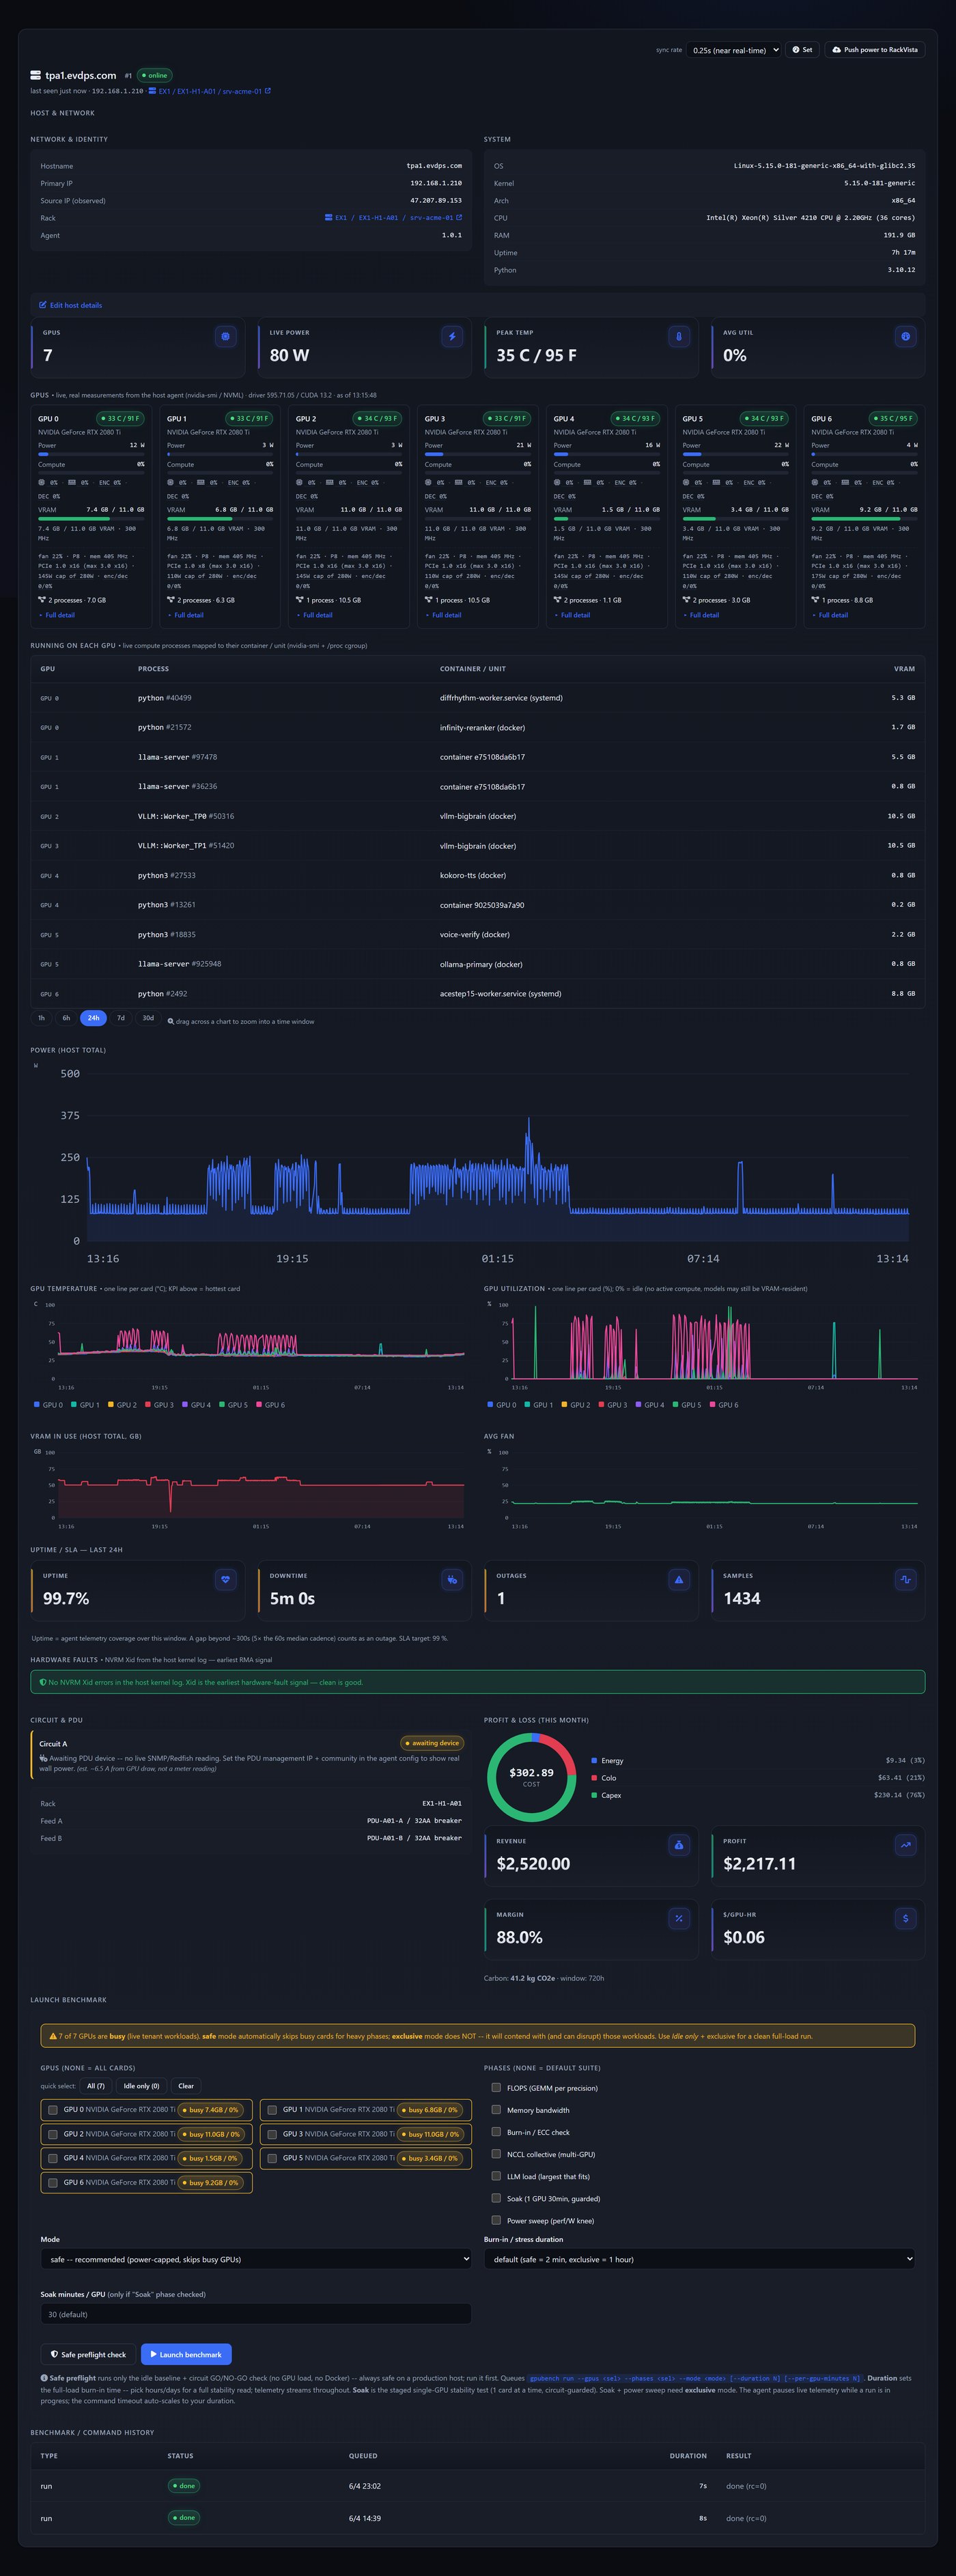
Task: Click the Idle only (0) quick select
Action: (141, 2086)
